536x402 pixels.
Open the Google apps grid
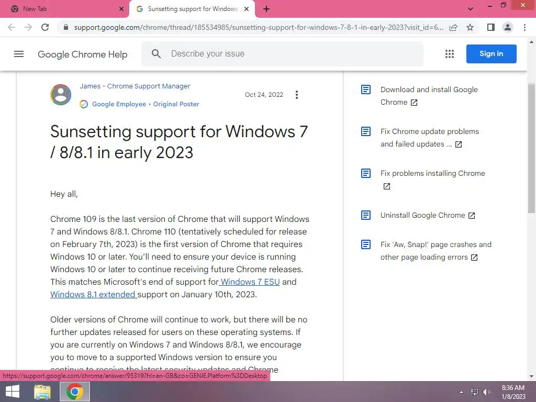[450, 54]
